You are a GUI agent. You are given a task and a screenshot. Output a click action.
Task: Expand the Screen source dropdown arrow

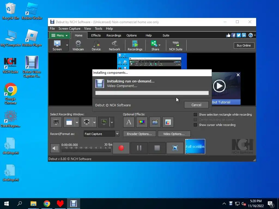67,45
